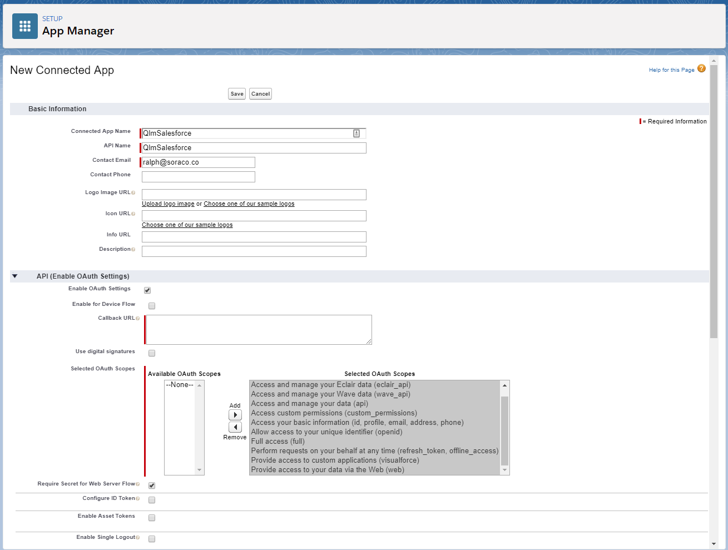The width and height of the screenshot is (728, 550).
Task: Click help icon beside Configure ID Token
Action: point(137,499)
